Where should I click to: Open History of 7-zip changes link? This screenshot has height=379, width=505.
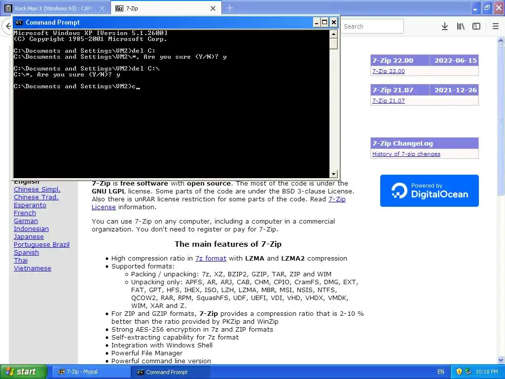pyautogui.click(x=406, y=154)
